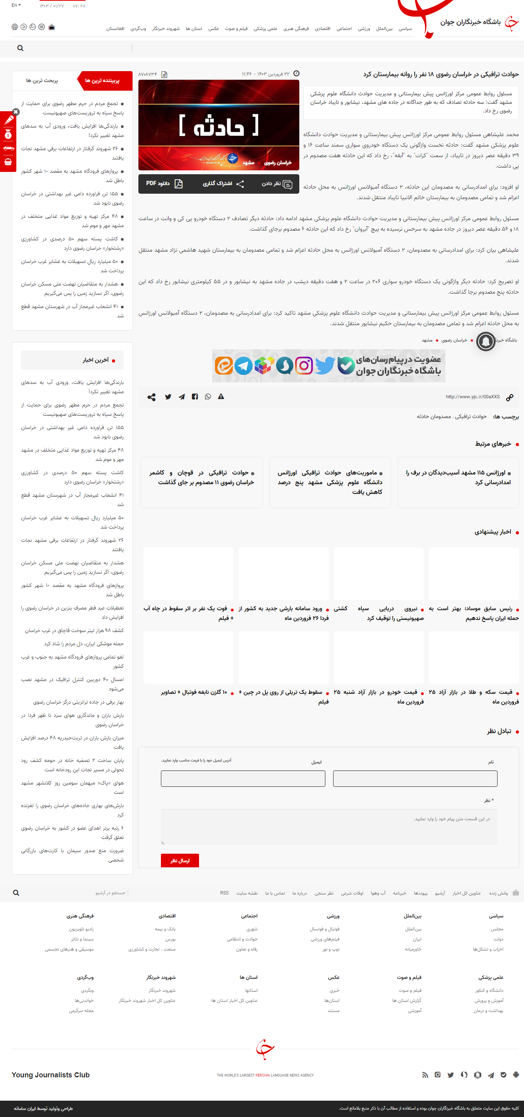
Task: Open the photo gallery icon in header
Action: pyautogui.click(x=33, y=27)
